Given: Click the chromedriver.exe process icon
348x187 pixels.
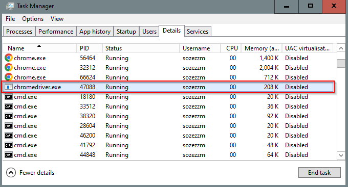Looking at the screenshot, I should pyautogui.click(x=9, y=87).
